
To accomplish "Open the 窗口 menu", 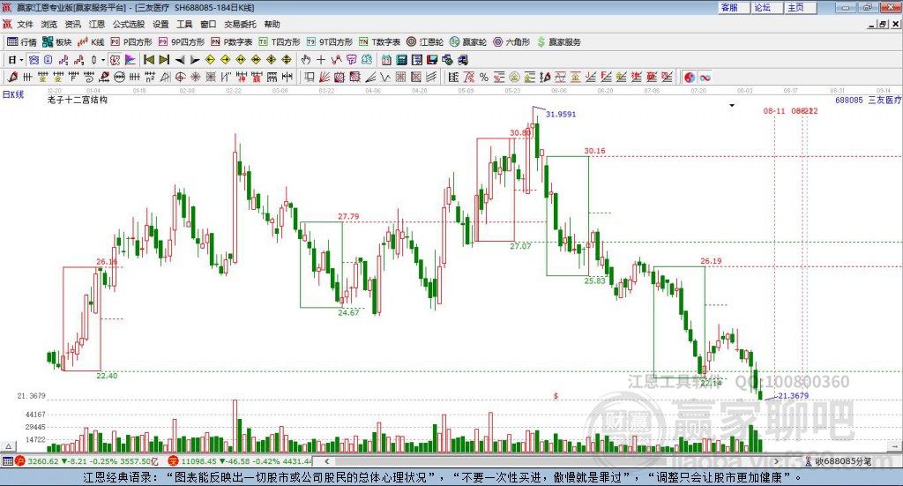I will (x=208, y=24).
